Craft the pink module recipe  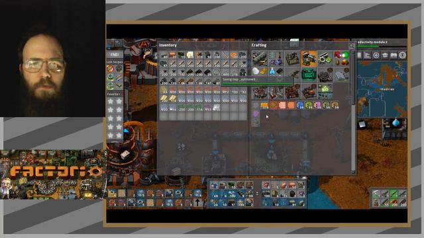(x=317, y=105)
